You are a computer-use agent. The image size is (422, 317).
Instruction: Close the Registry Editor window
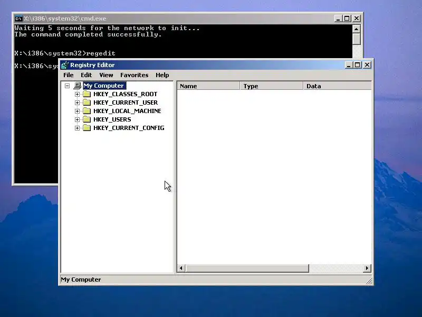(x=367, y=65)
